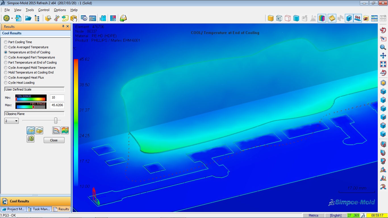The image size is (388, 218).
Task: Click the mesh sphere toolbar icon
Action: tap(6, 18)
